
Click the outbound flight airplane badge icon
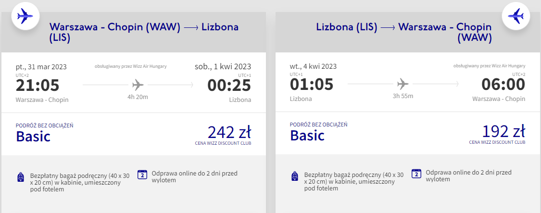(24, 17)
